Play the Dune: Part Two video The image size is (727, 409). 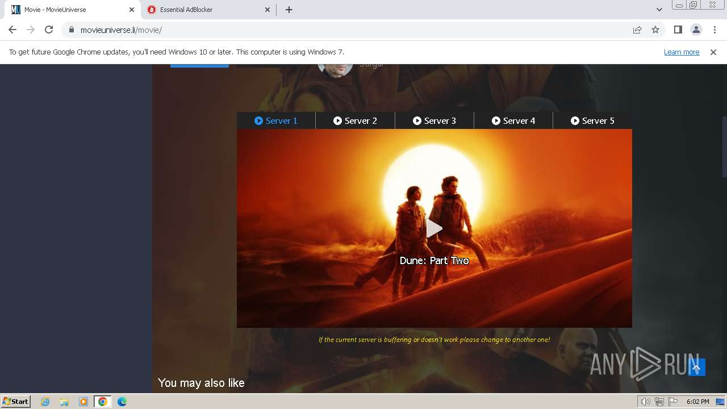coord(434,228)
